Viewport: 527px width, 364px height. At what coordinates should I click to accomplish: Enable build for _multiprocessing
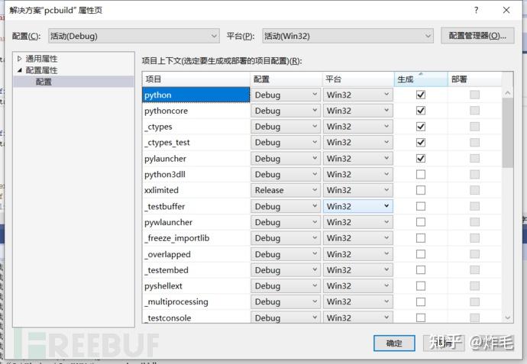(x=421, y=302)
